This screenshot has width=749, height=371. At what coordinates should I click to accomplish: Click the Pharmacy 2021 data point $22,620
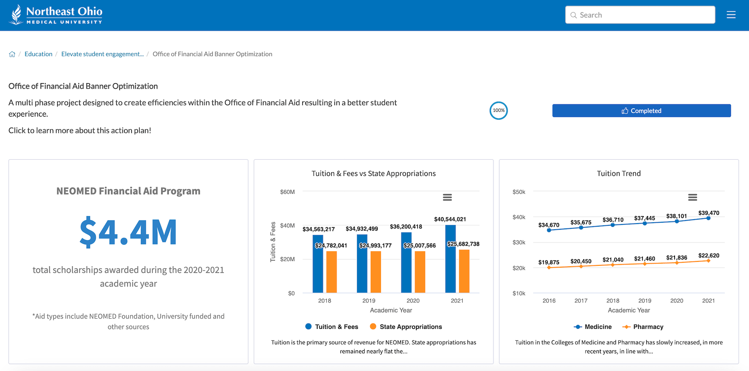(x=708, y=261)
